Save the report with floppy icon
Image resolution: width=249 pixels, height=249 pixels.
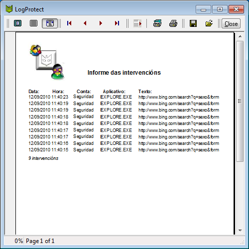[x=193, y=23]
